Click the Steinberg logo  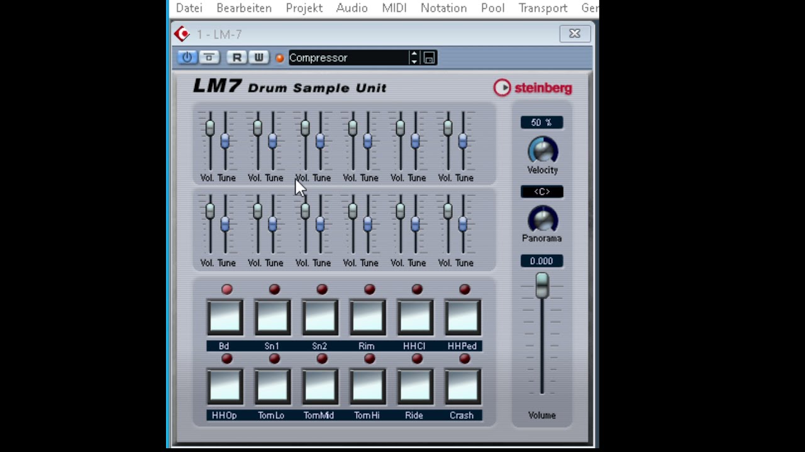pos(533,88)
